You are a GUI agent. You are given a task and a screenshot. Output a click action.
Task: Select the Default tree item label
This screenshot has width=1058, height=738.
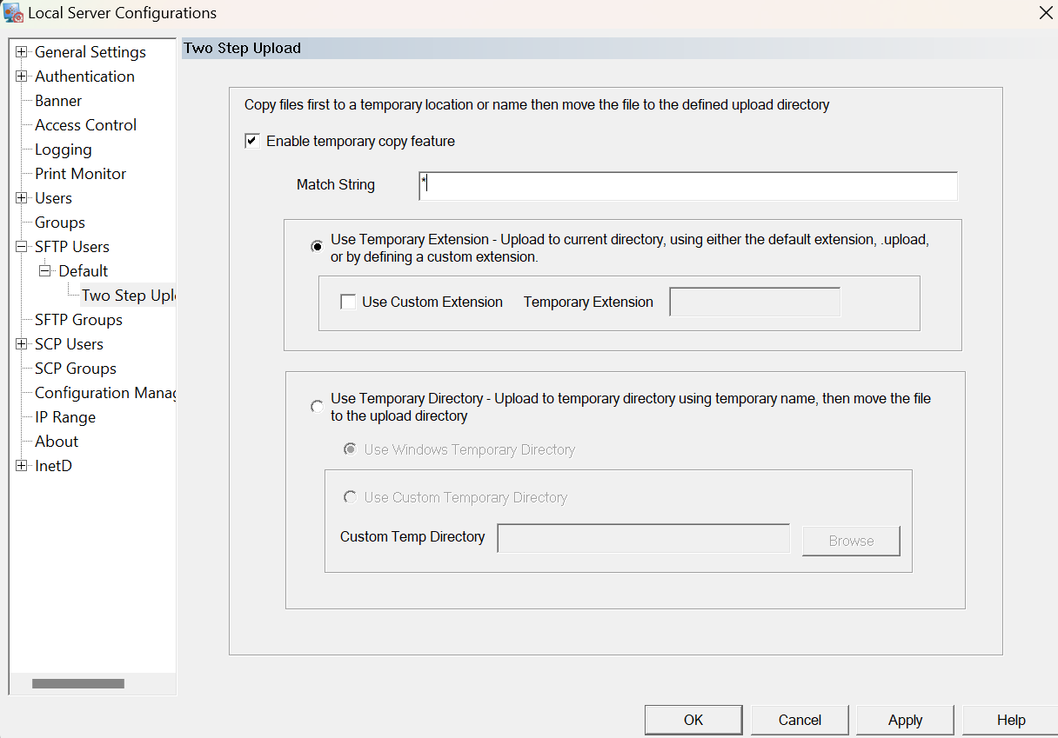[x=84, y=271]
